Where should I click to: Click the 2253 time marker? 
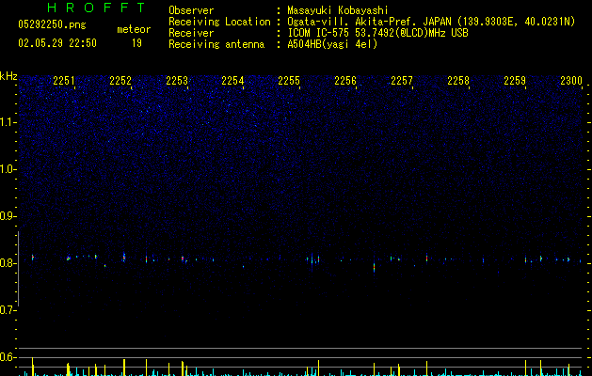point(177,81)
